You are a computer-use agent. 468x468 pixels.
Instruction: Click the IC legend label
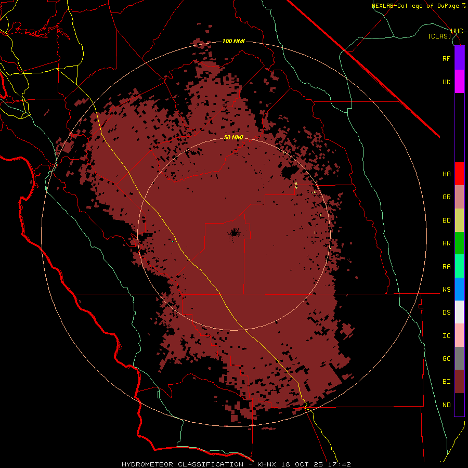446,336
